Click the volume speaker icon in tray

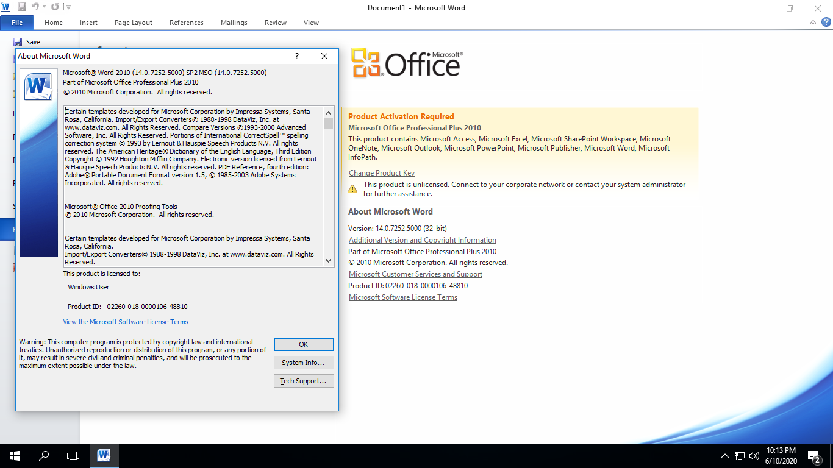[754, 456]
